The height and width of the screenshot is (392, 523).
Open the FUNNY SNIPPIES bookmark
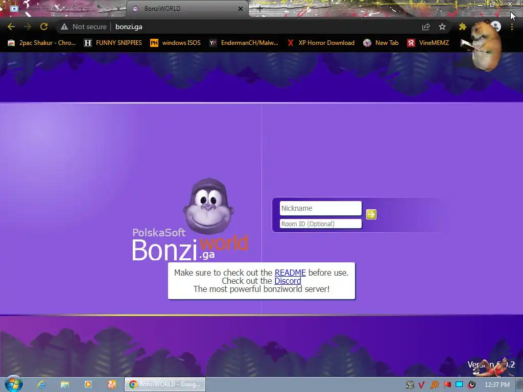(113, 43)
